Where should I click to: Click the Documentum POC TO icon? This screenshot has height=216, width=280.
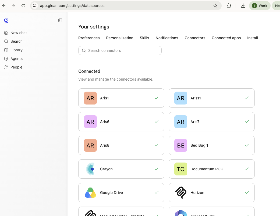pos(181,169)
